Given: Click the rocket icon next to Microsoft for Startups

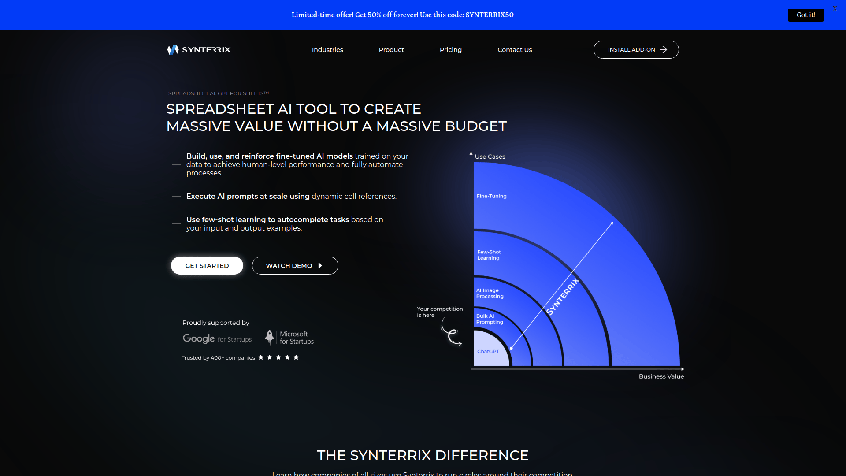Looking at the screenshot, I should (x=270, y=337).
